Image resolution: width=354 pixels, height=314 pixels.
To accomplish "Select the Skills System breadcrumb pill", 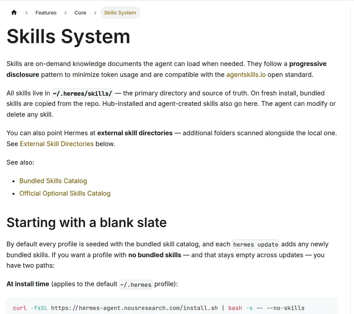I will 120,12.
